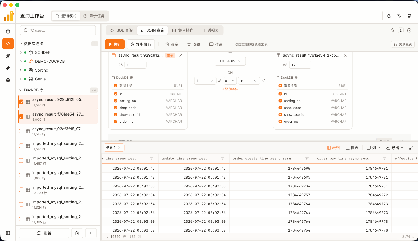Viewport: 418px width, 241px height.
Task: Save query with 收藏 button
Action: (x=194, y=44)
